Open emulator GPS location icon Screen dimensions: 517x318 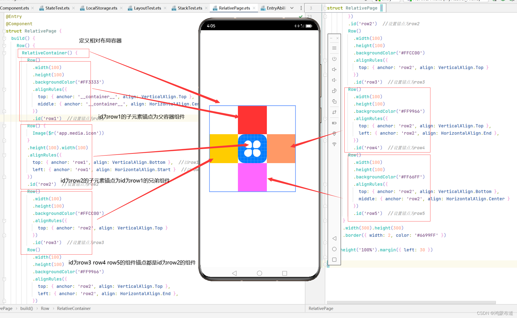pyautogui.click(x=334, y=134)
